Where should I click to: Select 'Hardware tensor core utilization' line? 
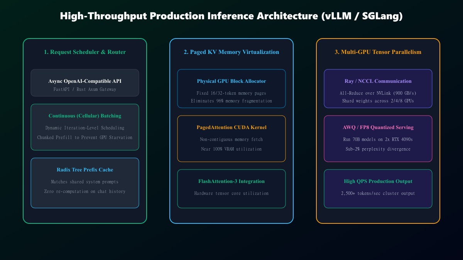coord(231,193)
